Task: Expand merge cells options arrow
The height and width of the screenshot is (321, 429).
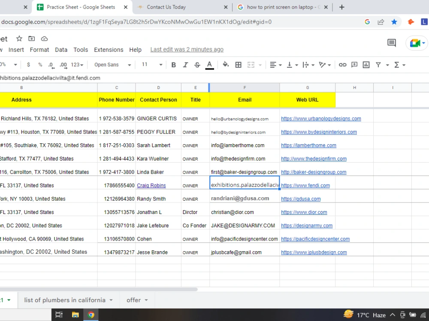Action: point(260,65)
